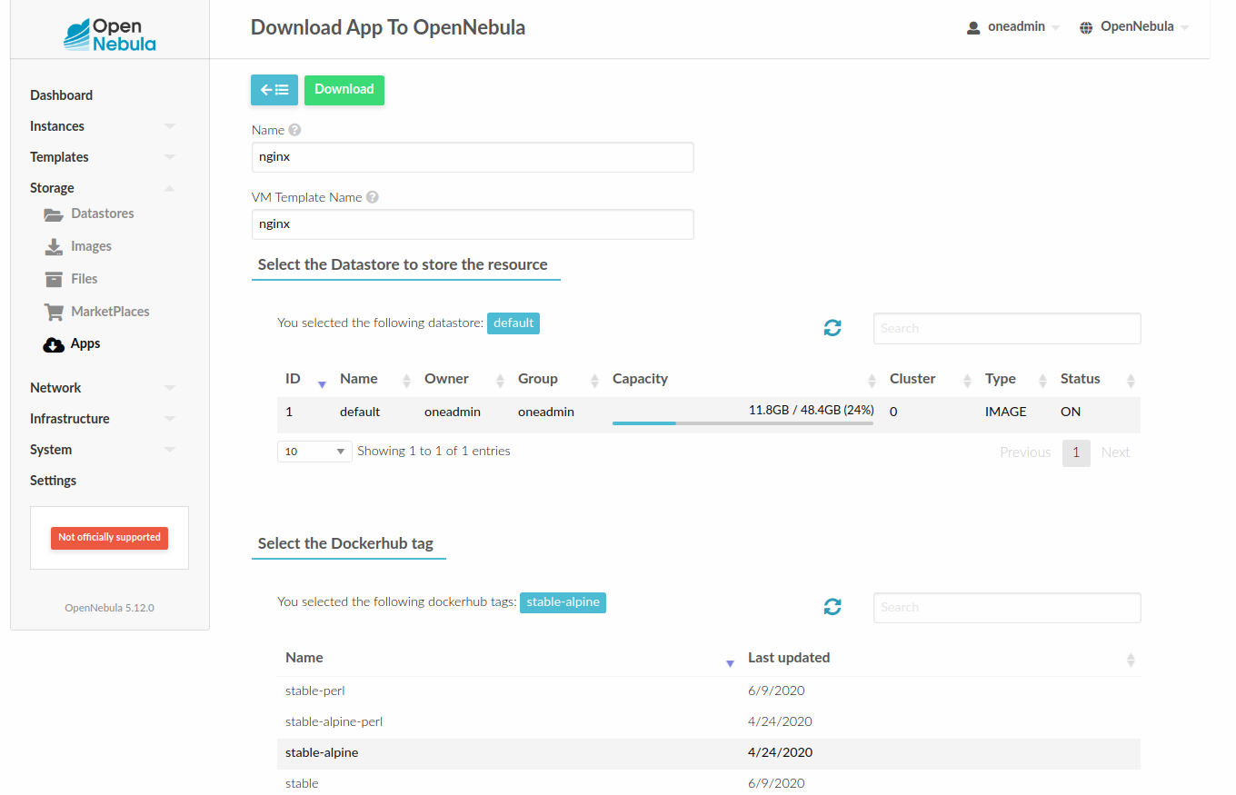Click the MarketPlaces cart icon

click(x=54, y=312)
